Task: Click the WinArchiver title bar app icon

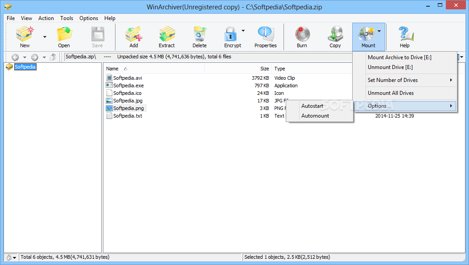Action: (8, 6)
